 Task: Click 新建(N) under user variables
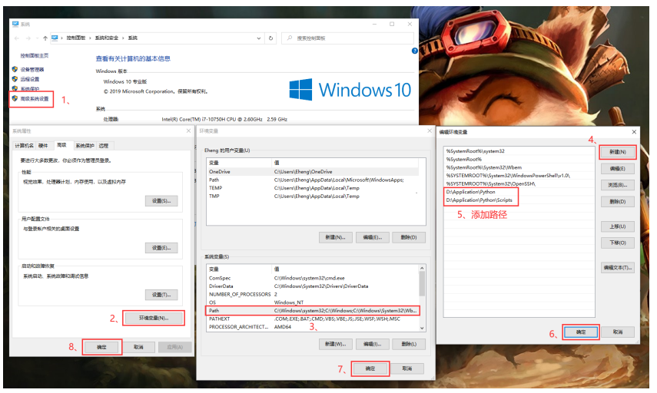point(335,237)
